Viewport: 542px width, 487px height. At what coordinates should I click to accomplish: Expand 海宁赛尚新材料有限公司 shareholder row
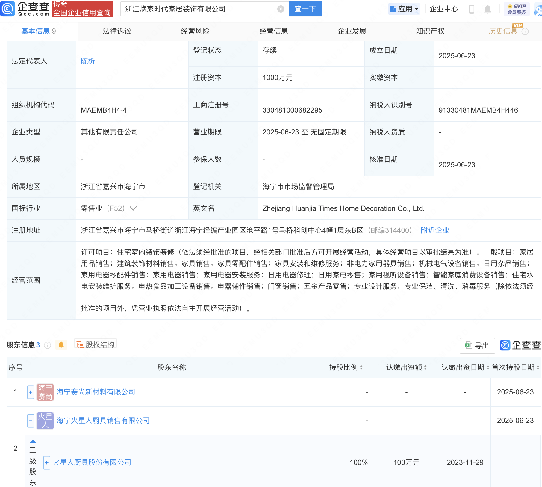(x=31, y=392)
